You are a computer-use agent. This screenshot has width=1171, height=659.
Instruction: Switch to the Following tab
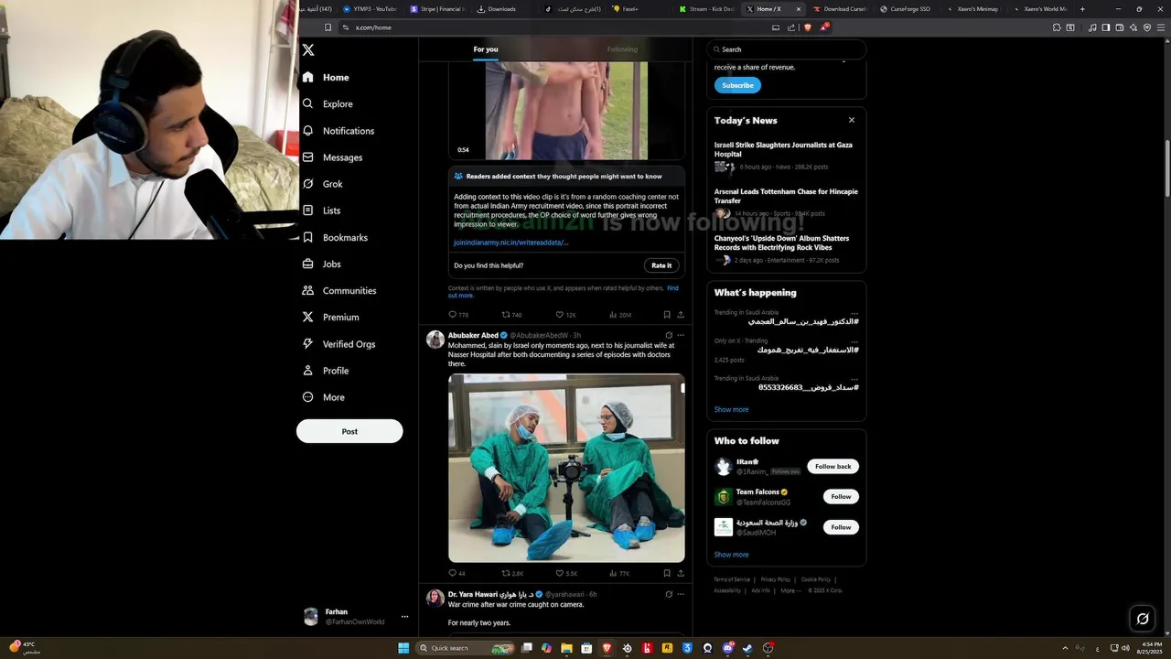tap(622, 49)
